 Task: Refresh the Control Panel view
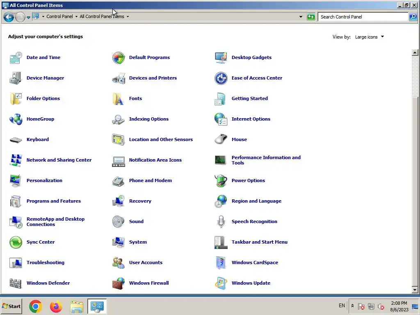pos(311,17)
